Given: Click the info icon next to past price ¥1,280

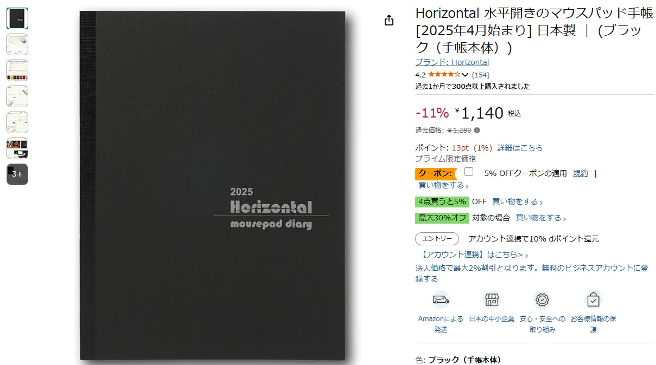Looking at the screenshot, I should [477, 130].
